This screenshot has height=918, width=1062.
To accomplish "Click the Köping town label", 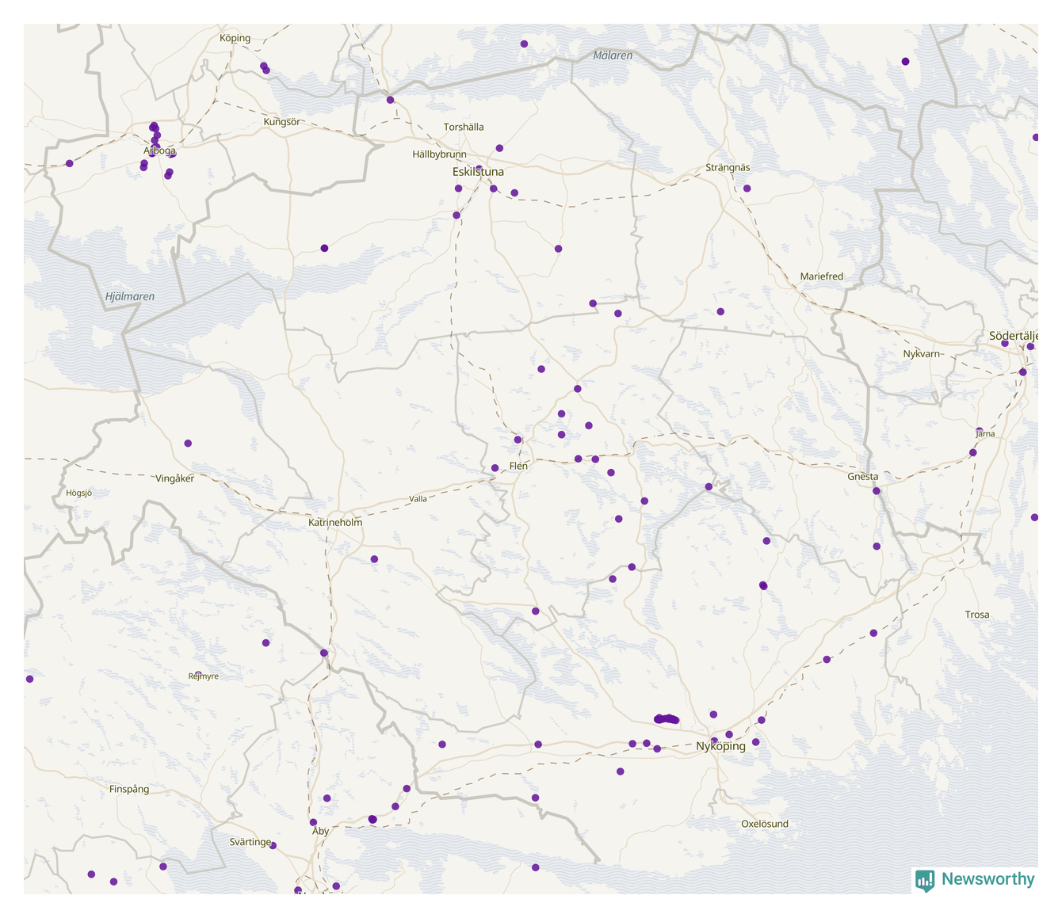I will [235, 38].
